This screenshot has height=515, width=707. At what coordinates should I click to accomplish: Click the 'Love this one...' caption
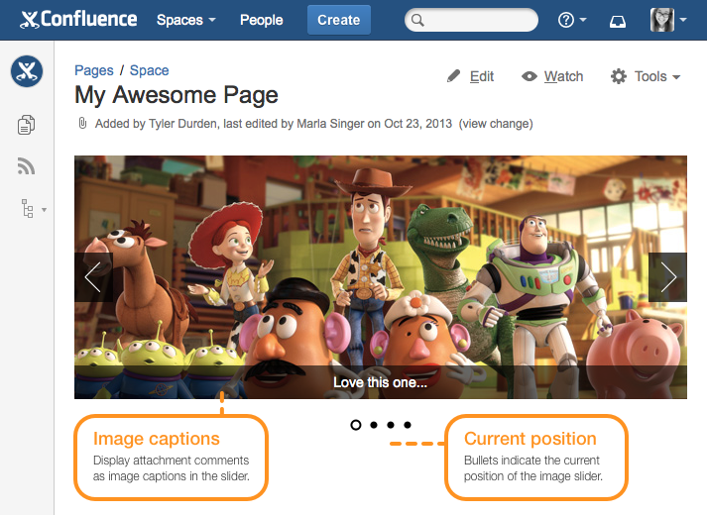pyautogui.click(x=380, y=382)
